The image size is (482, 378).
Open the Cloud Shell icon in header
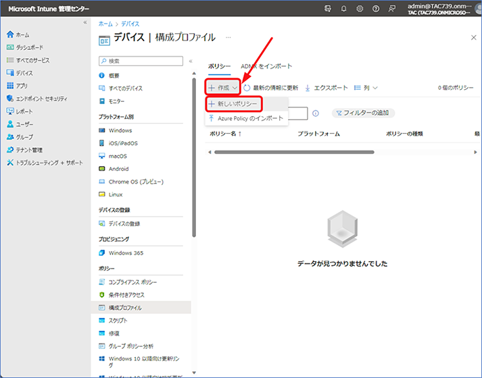click(328, 9)
